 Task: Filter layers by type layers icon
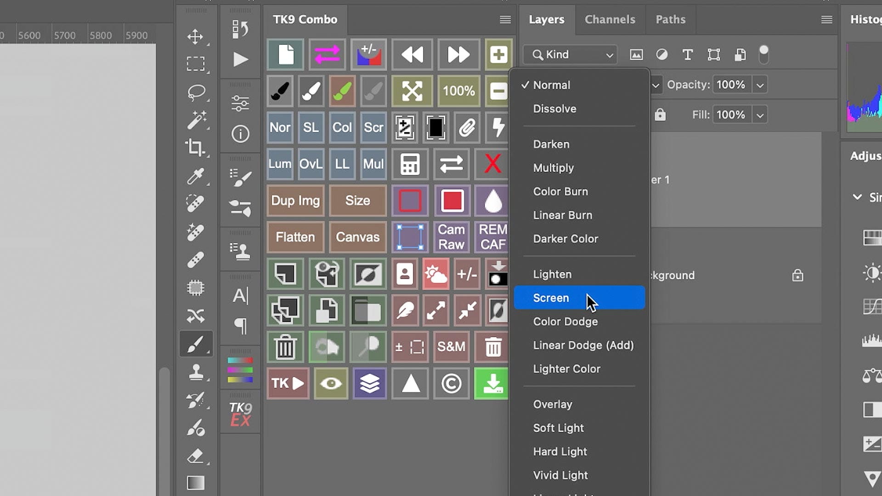pyautogui.click(x=688, y=55)
